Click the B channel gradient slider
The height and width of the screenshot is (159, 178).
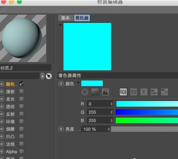[147, 120]
